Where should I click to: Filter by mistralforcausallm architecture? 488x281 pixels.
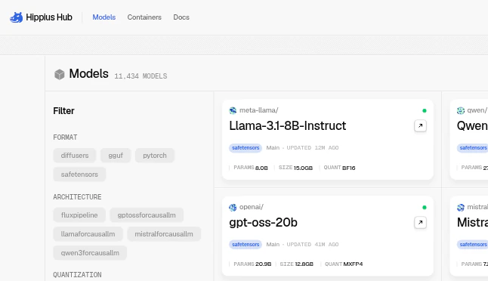(164, 234)
